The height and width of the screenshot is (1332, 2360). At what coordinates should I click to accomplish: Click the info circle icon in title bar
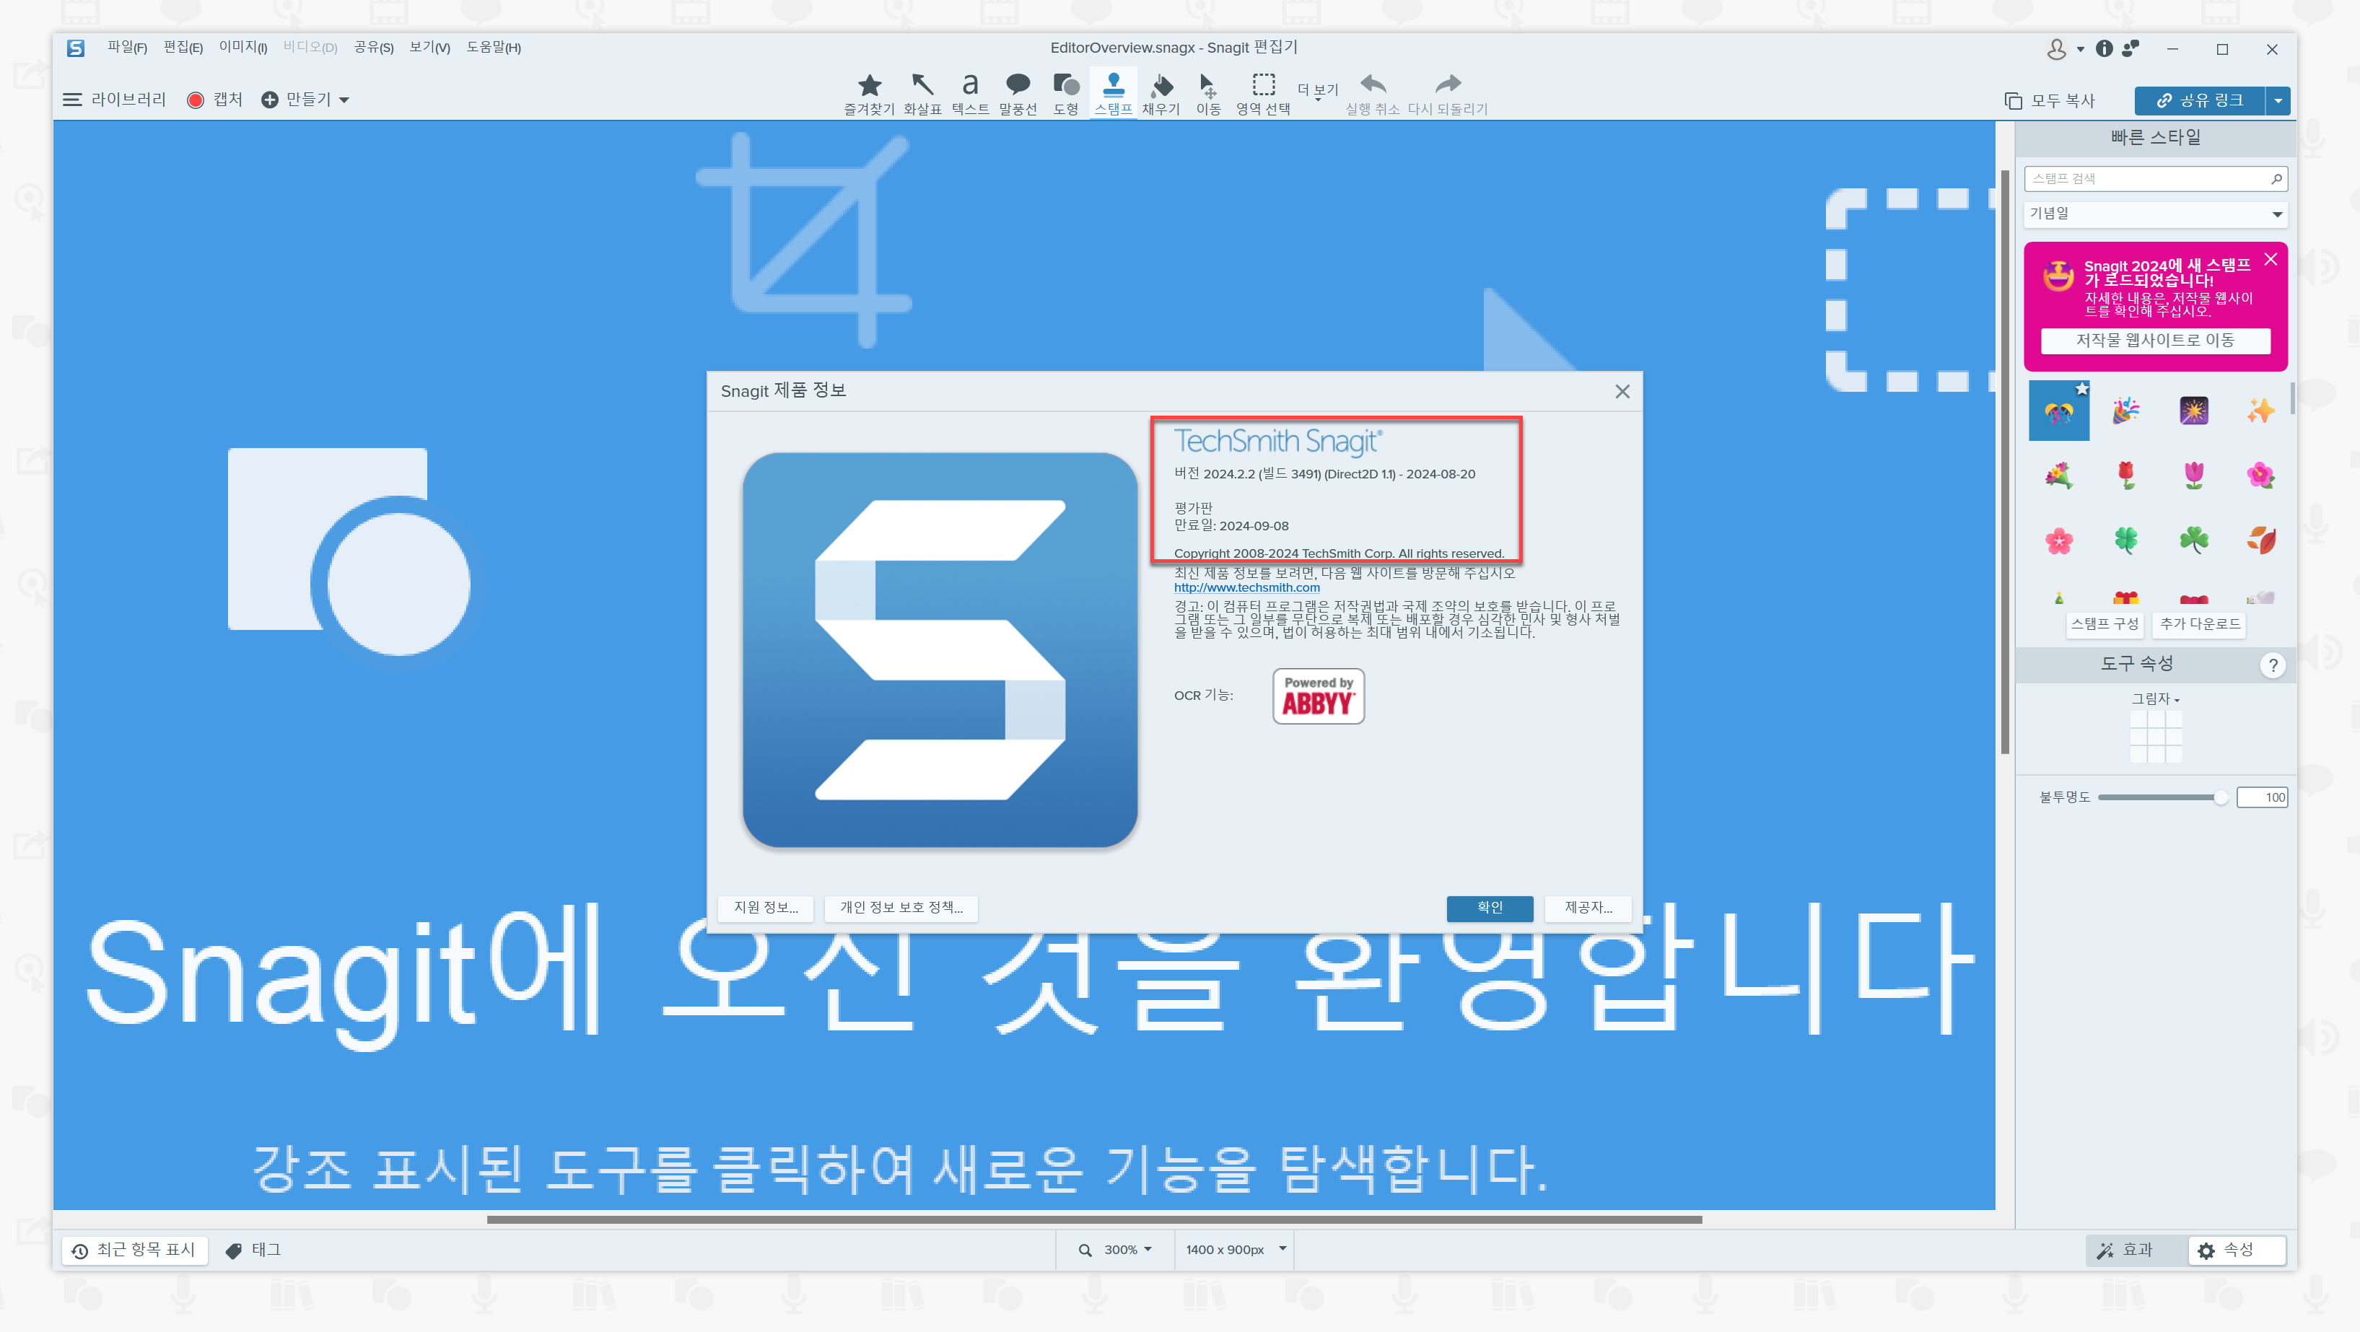[2105, 48]
